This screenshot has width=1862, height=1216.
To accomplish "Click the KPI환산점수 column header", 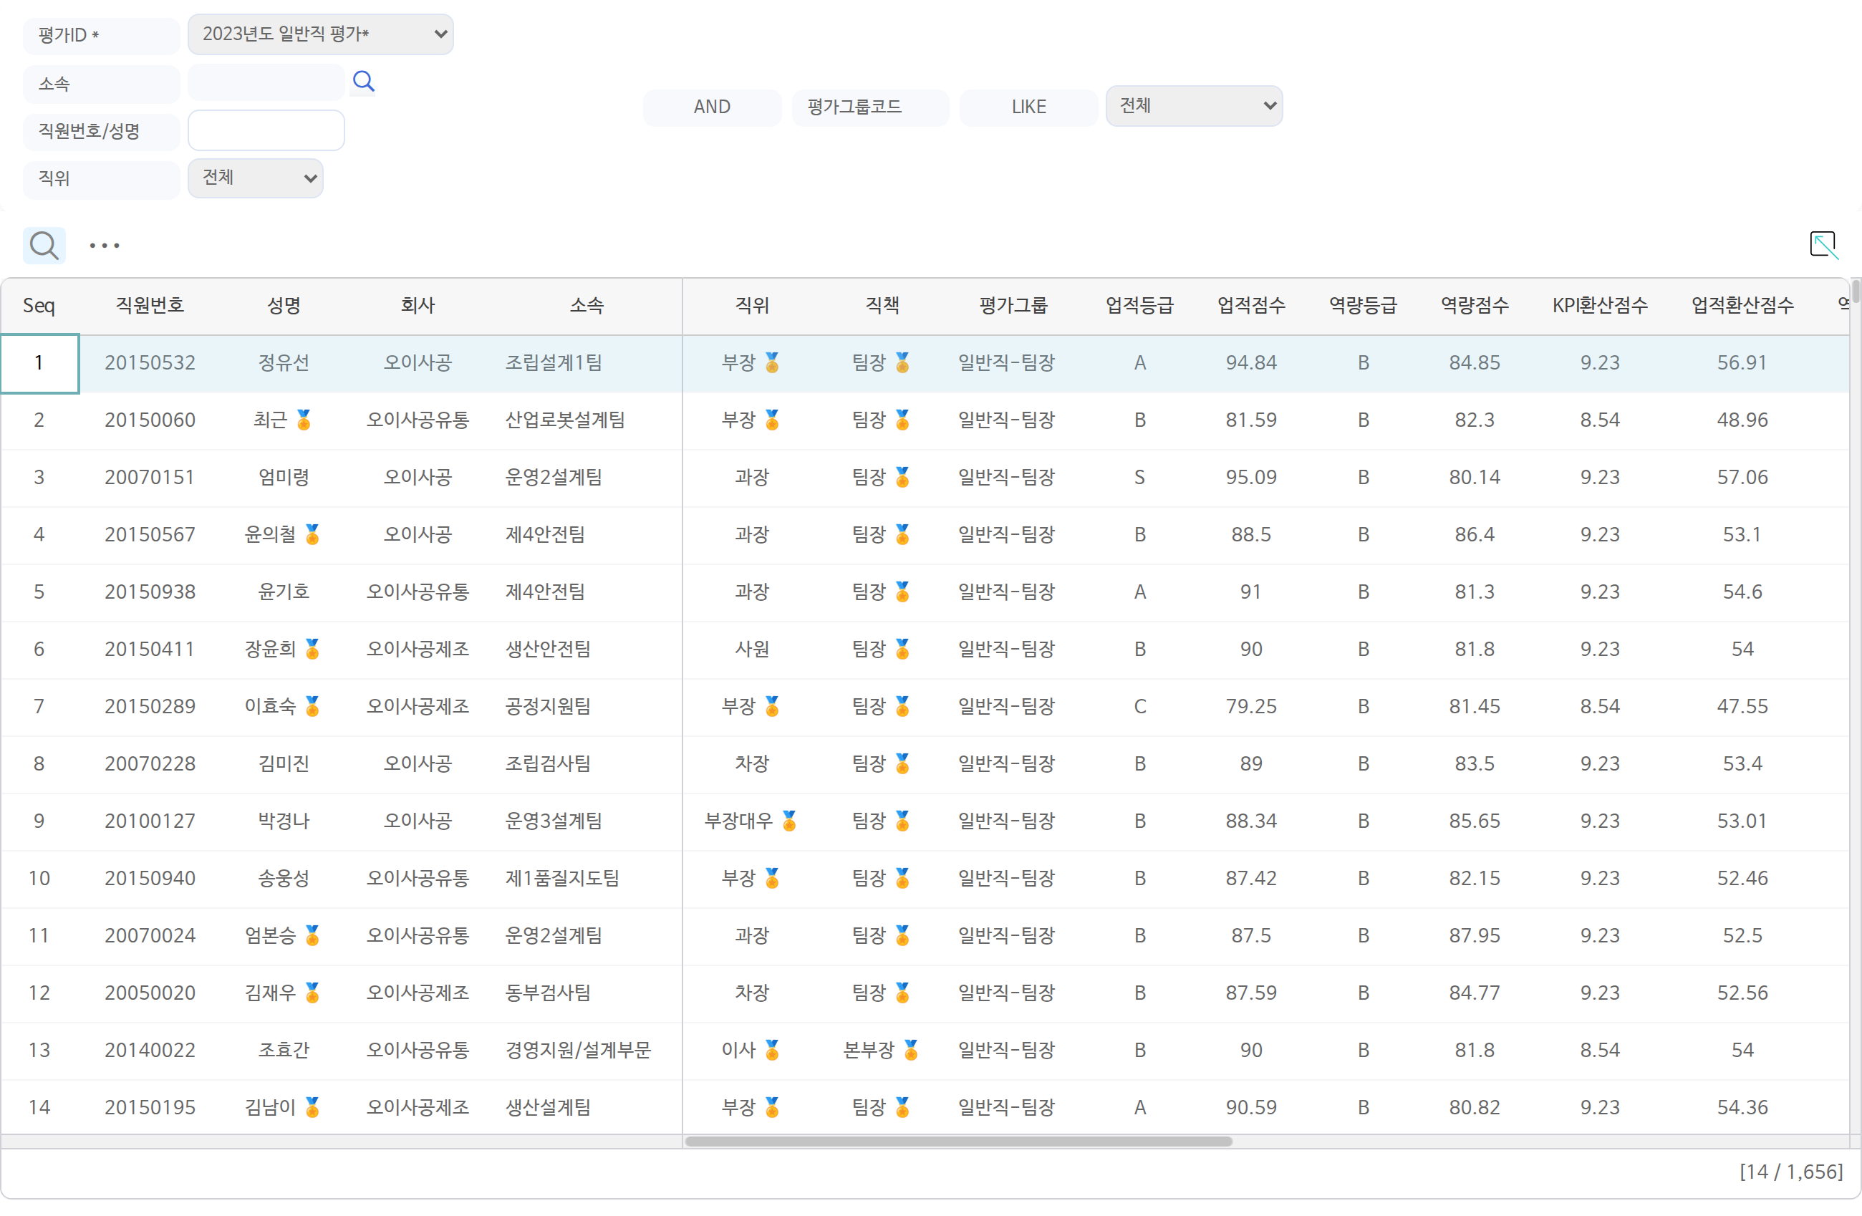I will (x=1600, y=306).
